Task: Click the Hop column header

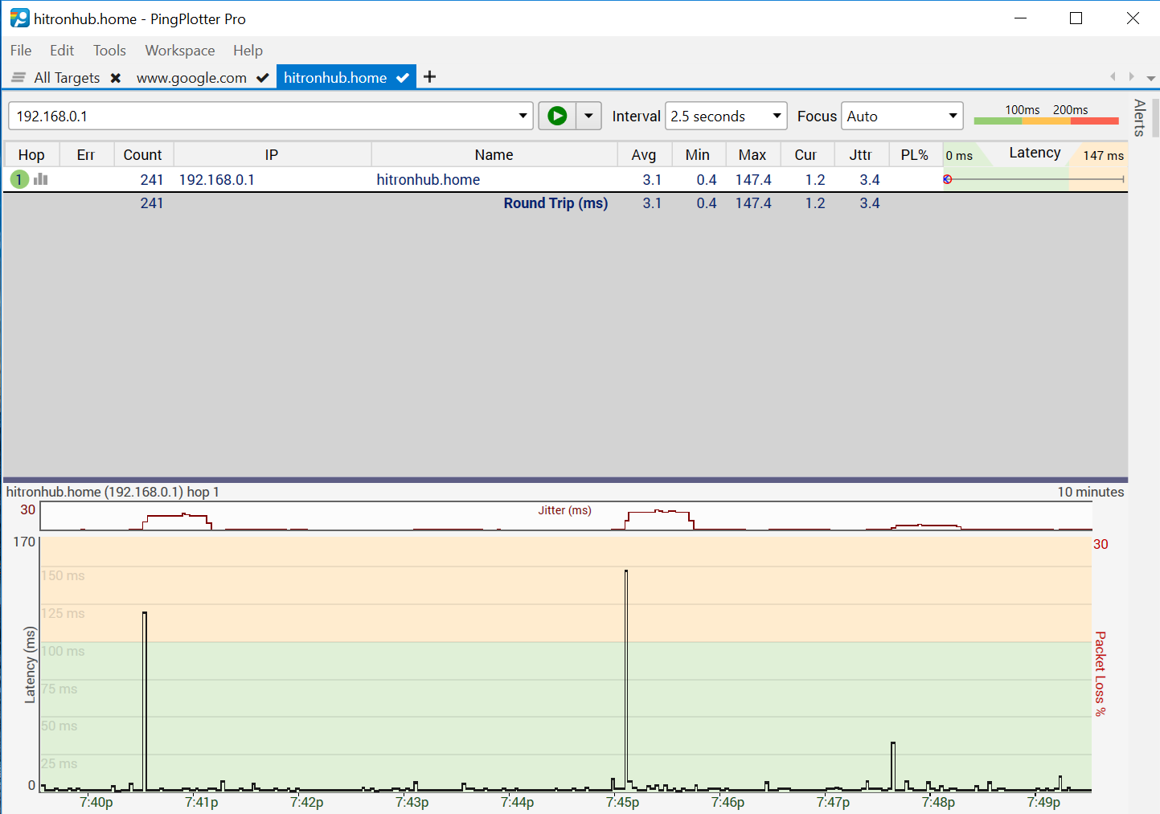Action: pyautogui.click(x=31, y=154)
